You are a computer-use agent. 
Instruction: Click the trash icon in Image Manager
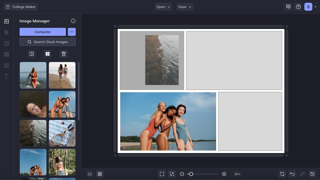click(64, 54)
